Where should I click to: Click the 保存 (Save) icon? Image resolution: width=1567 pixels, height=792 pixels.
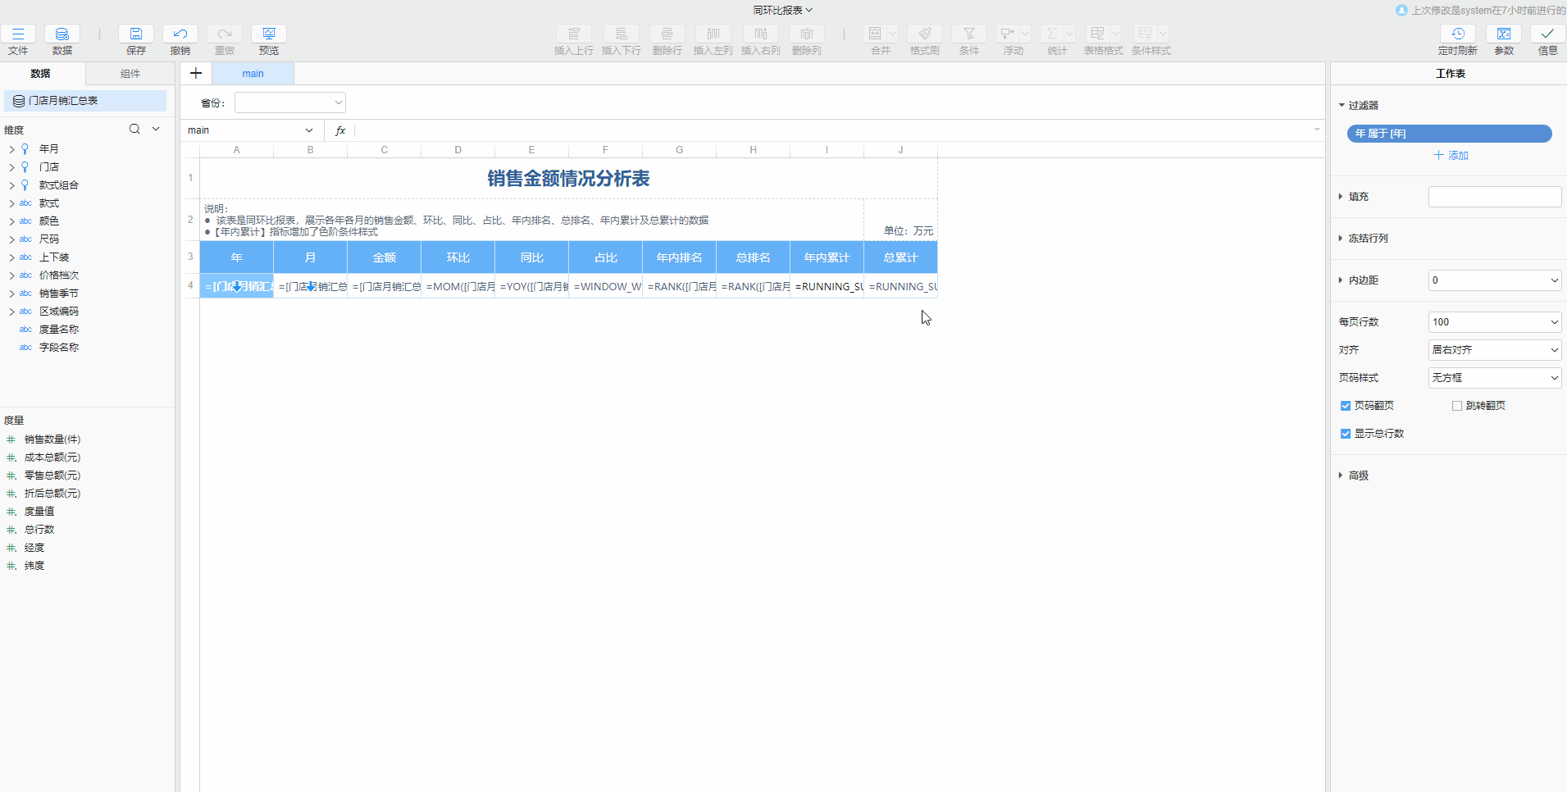point(136,34)
